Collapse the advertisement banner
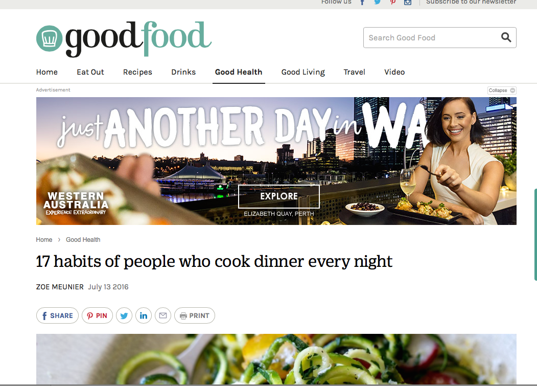This screenshot has height=386, width=537. [x=502, y=90]
